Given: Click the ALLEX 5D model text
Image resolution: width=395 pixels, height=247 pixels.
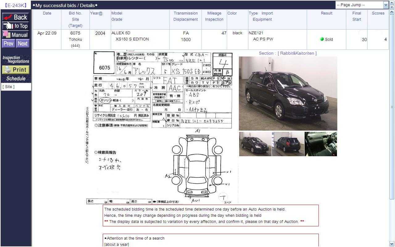Looking at the screenshot, I should click(121, 33).
